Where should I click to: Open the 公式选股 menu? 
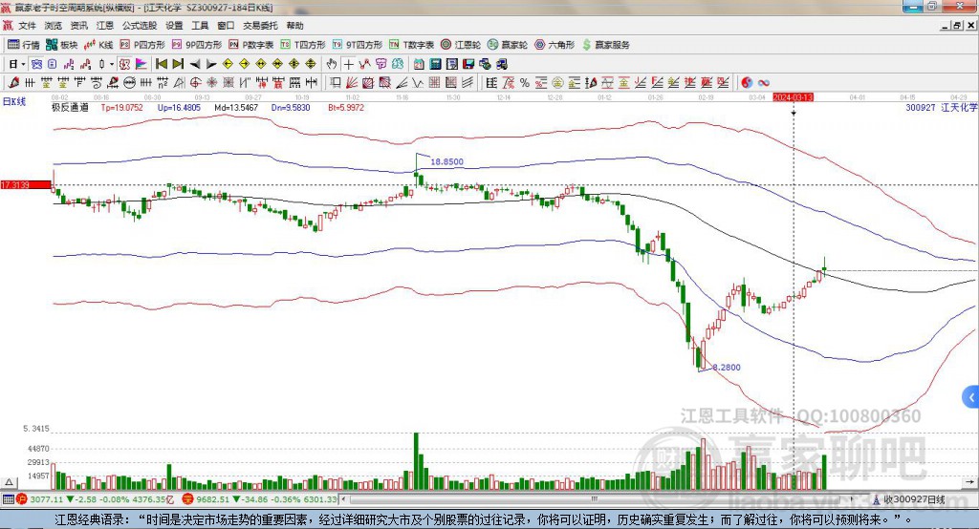[x=140, y=26]
